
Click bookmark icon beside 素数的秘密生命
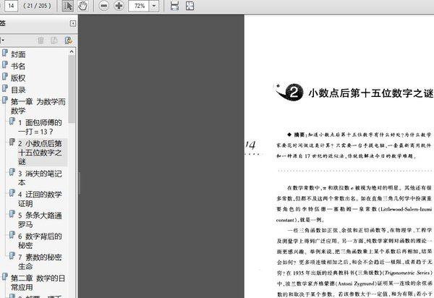point(12,255)
